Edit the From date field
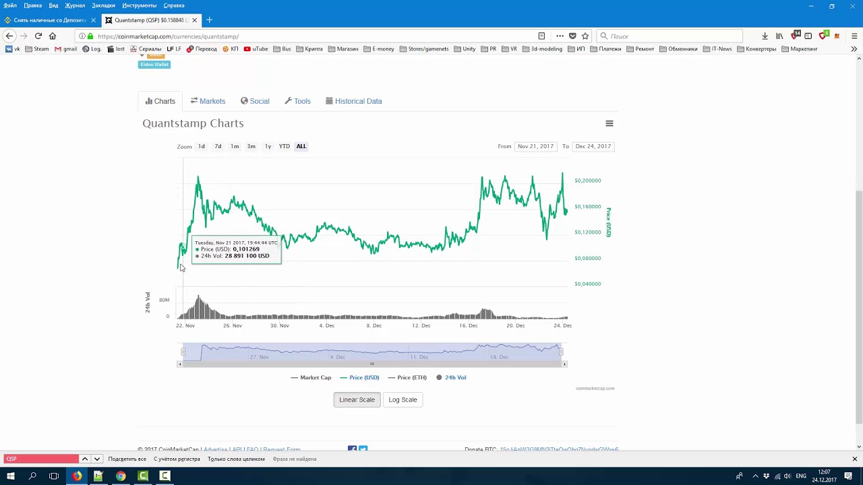The image size is (863, 485). [535, 146]
